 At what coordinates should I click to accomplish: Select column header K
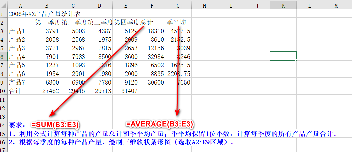click(283, 5)
